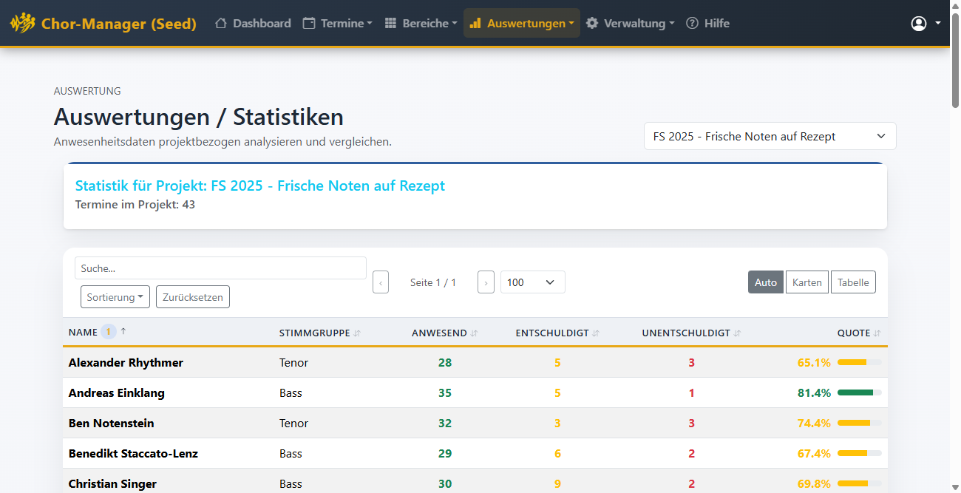The width and height of the screenshot is (961, 493).
Task: Click the ascending arrow next to Name
Action: [x=123, y=331]
